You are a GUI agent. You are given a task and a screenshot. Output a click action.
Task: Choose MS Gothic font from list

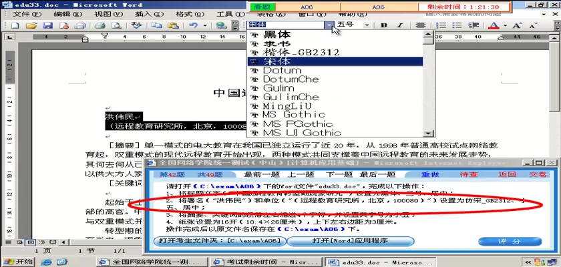(335, 115)
